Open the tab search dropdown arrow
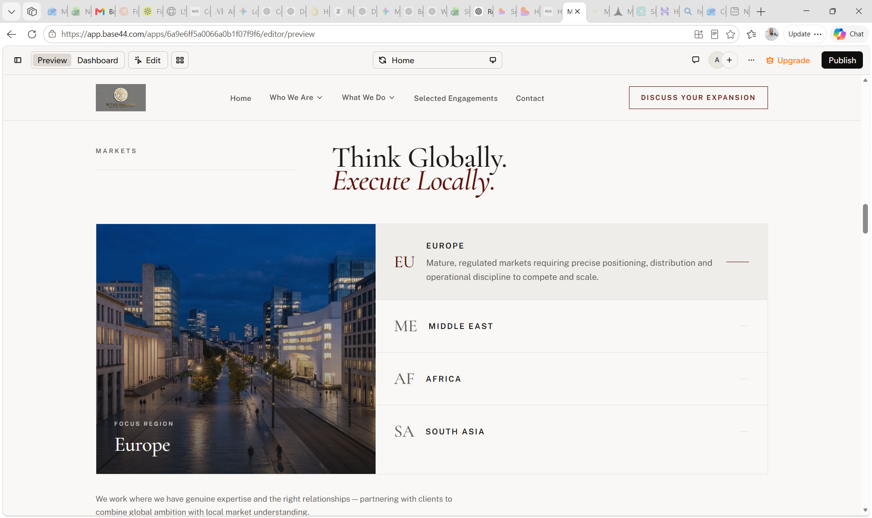The height and width of the screenshot is (518, 872). pyautogui.click(x=11, y=11)
